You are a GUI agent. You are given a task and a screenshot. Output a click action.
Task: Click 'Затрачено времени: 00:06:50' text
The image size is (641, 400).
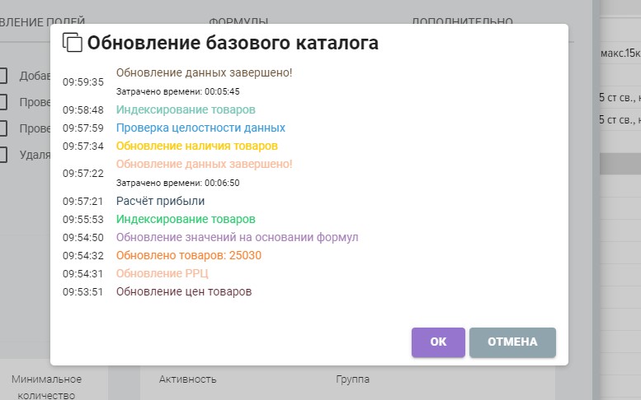click(x=178, y=183)
